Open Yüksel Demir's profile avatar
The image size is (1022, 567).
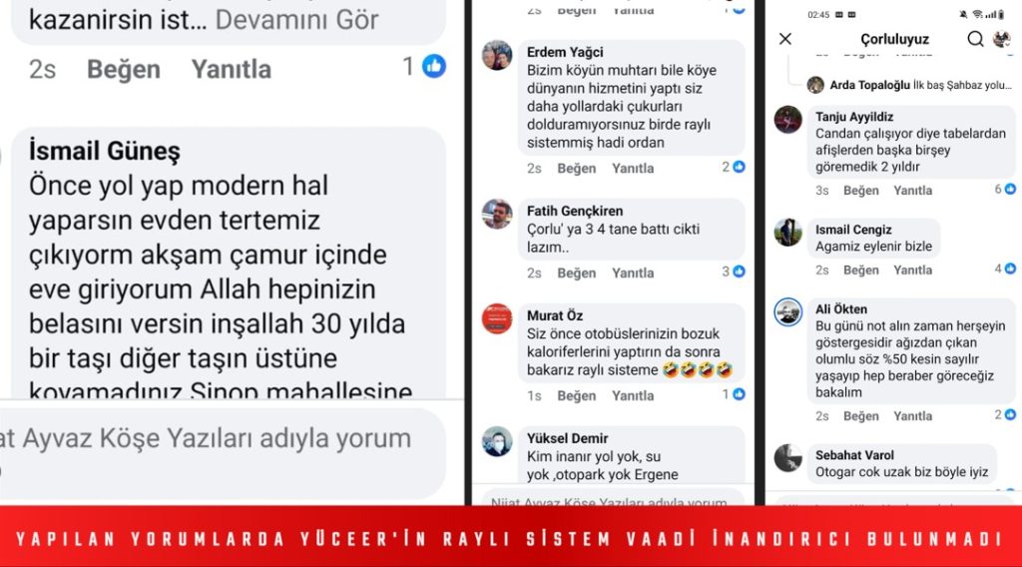497,442
